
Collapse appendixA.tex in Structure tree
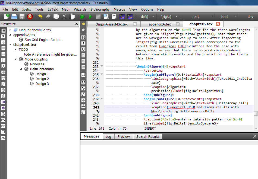[x=10, y=35]
